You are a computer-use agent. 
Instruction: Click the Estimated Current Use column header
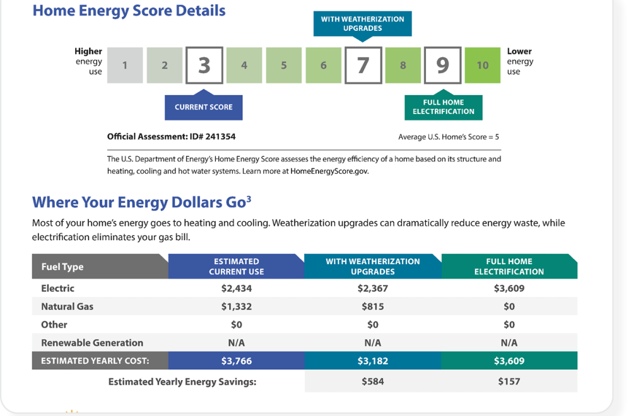click(237, 267)
